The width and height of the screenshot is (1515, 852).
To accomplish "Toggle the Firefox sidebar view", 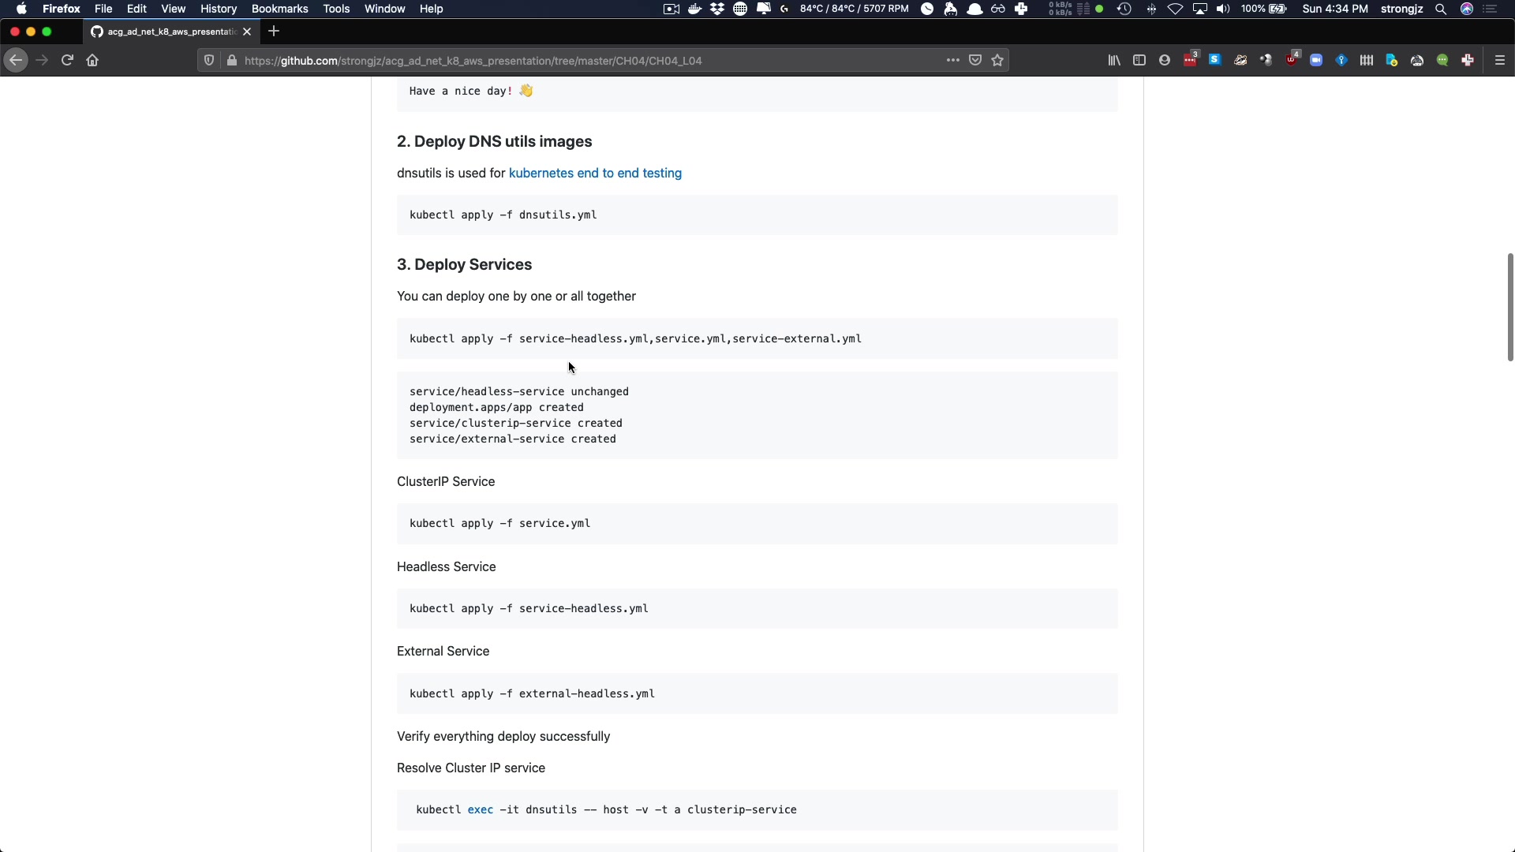I will [x=1139, y=61].
